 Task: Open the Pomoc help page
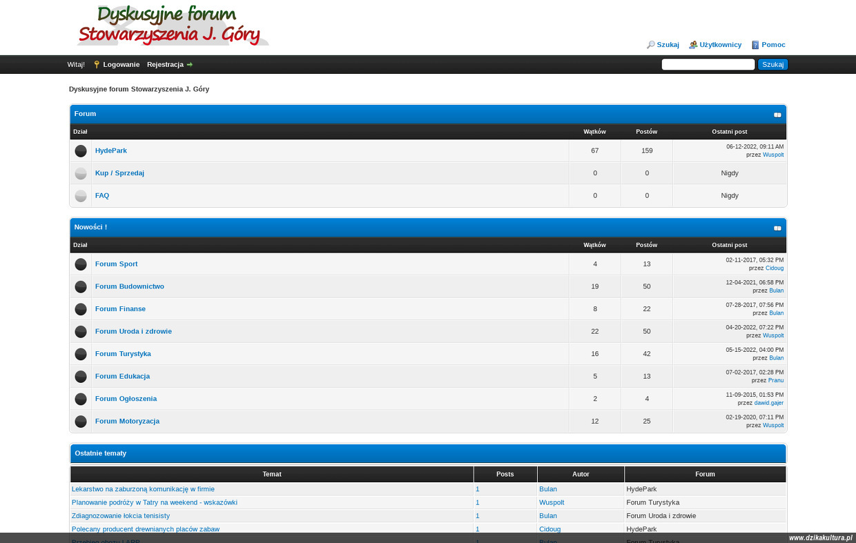(773, 45)
